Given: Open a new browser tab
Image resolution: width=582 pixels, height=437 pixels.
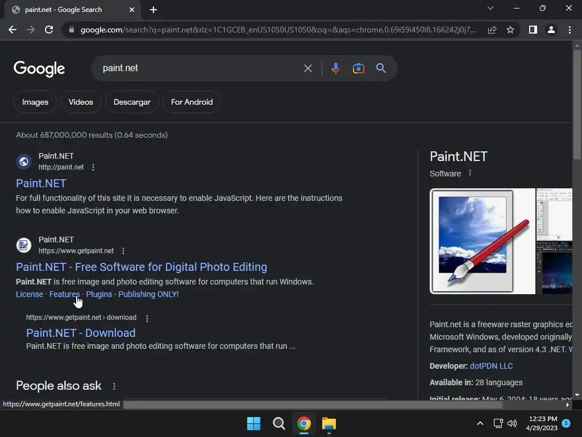Looking at the screenshot, I should (153, 10).
